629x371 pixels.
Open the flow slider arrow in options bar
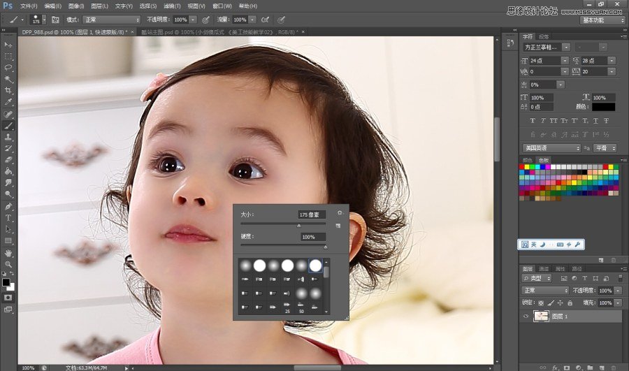point(252,20)
